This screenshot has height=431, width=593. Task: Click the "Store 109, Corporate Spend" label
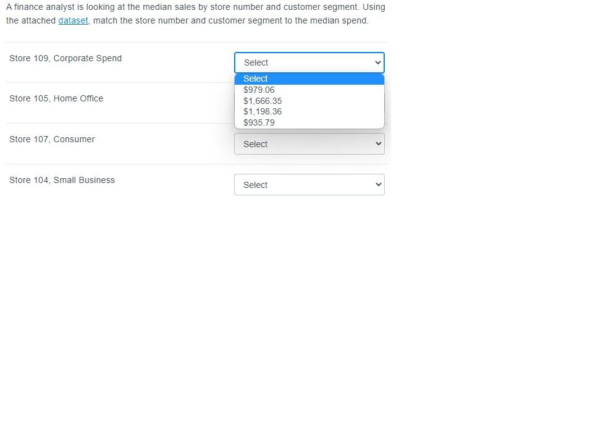pos(65,58)
